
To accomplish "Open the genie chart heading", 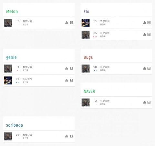I will click(11, 57).
